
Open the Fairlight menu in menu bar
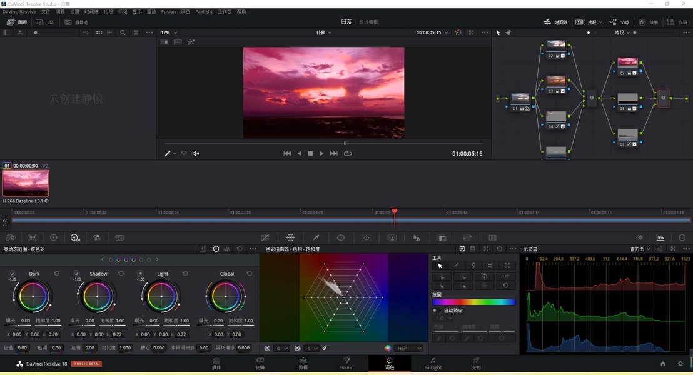point(204,12)
